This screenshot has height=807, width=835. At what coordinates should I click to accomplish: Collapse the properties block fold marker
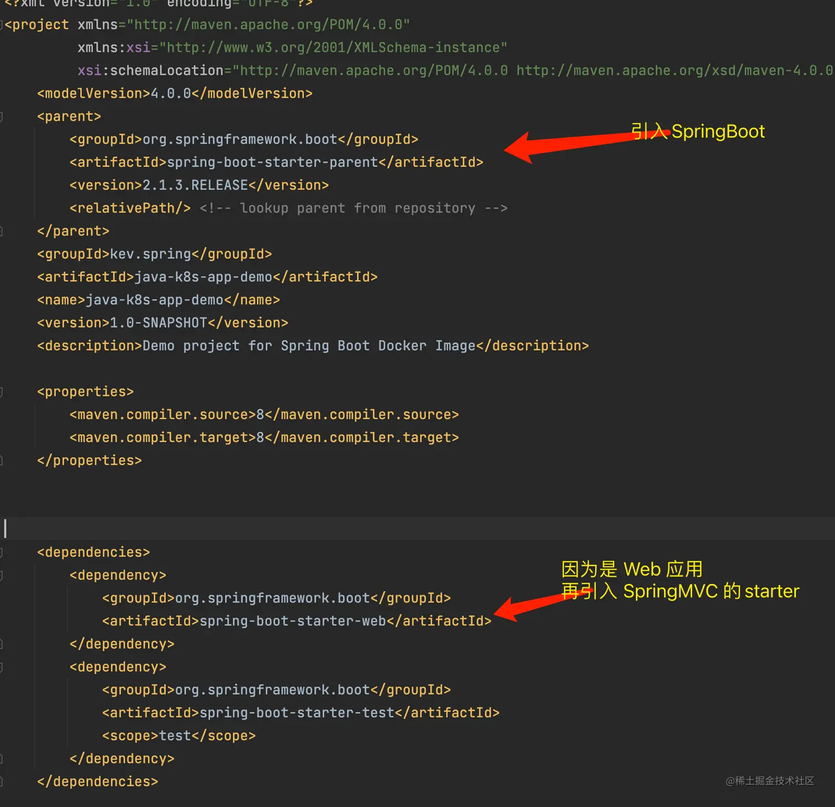click(x=2, y=392)
